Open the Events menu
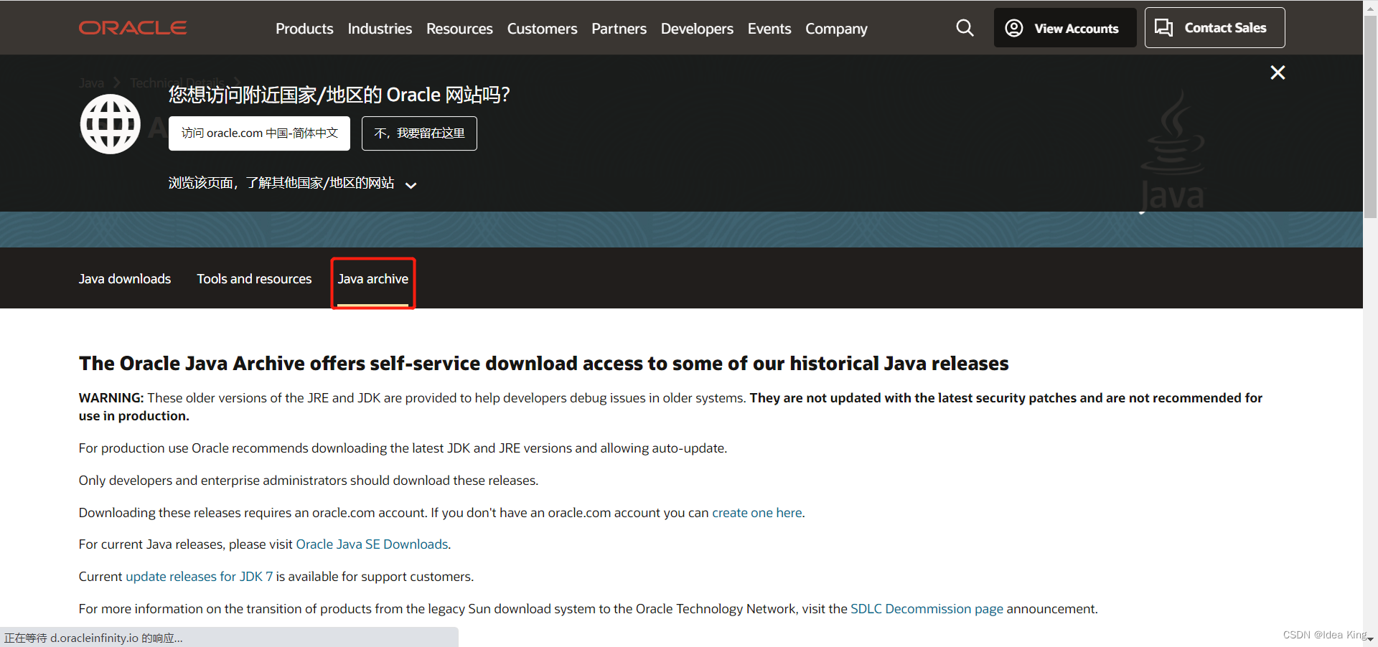This screenshot has height=647, width=1378. tap(769, 29)
